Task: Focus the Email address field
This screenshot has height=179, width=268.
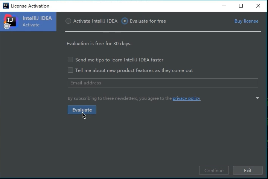Action: click(163, 83)
